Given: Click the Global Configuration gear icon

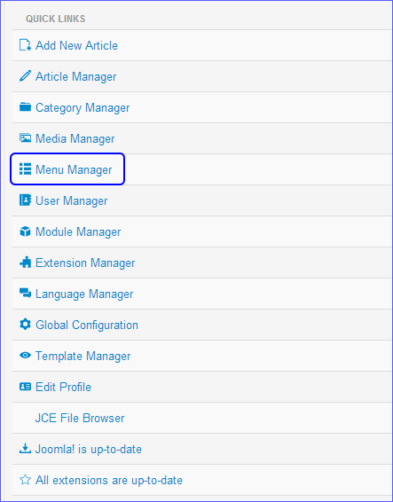Looking at the screenshot, I should click(25, 325).
